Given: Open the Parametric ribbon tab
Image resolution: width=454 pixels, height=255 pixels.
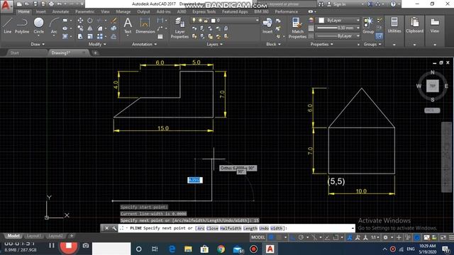Looking at the screenshot, I should [x=85, y=11].
